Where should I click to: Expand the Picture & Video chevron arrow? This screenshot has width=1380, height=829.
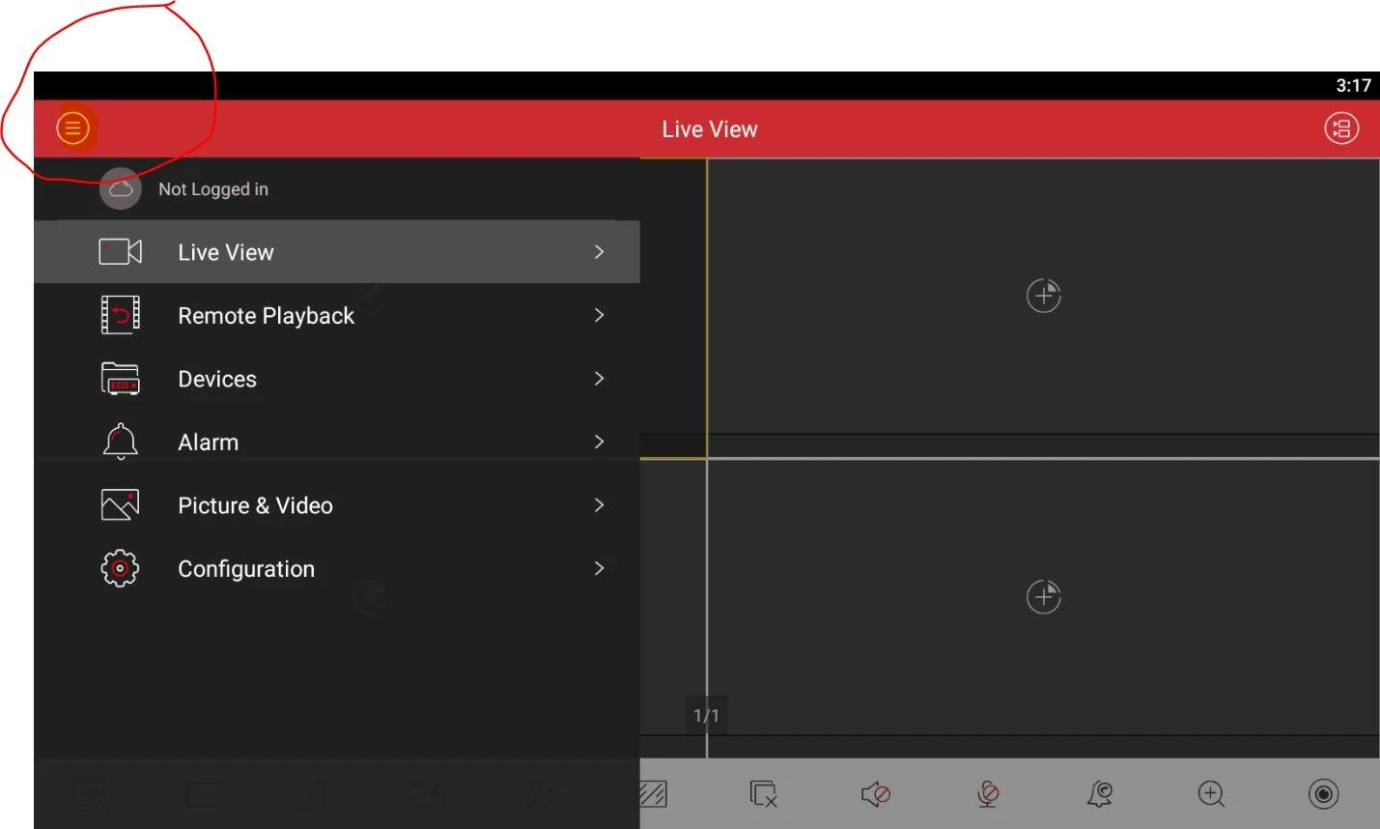[x=599, y=505]
